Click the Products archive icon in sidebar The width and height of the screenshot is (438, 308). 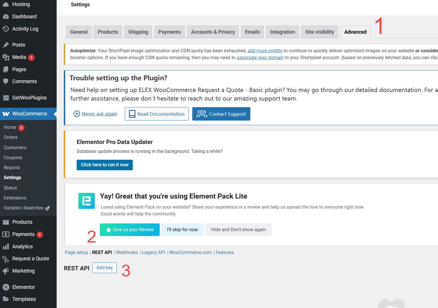tap(6, 222)
